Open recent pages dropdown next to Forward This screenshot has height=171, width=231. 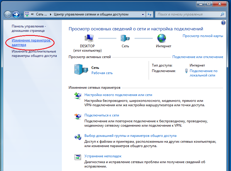(22, 14)
